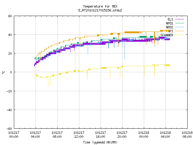Click the blue NPD2 downward spike near 20:30
Screen dimensions: 193x145
(x=125, y=50)
